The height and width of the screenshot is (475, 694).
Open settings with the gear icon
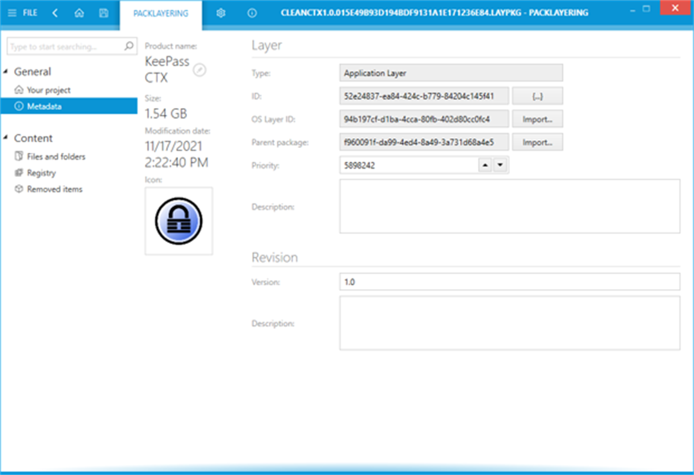[x=221, y=13]
